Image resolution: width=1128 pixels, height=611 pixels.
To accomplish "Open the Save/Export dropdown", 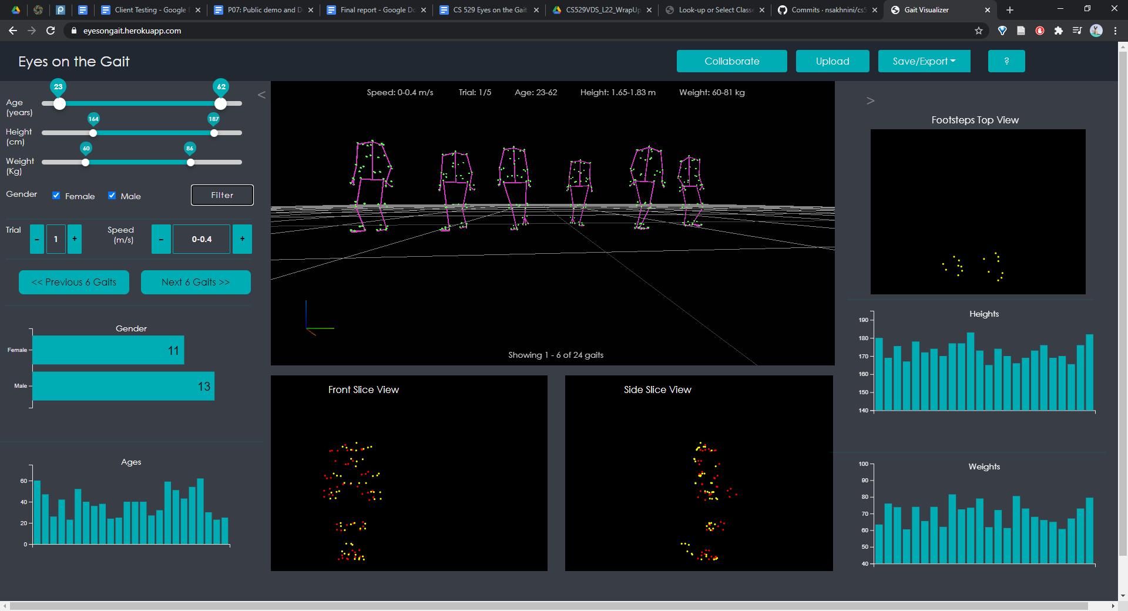I will (x=924, y=61).
